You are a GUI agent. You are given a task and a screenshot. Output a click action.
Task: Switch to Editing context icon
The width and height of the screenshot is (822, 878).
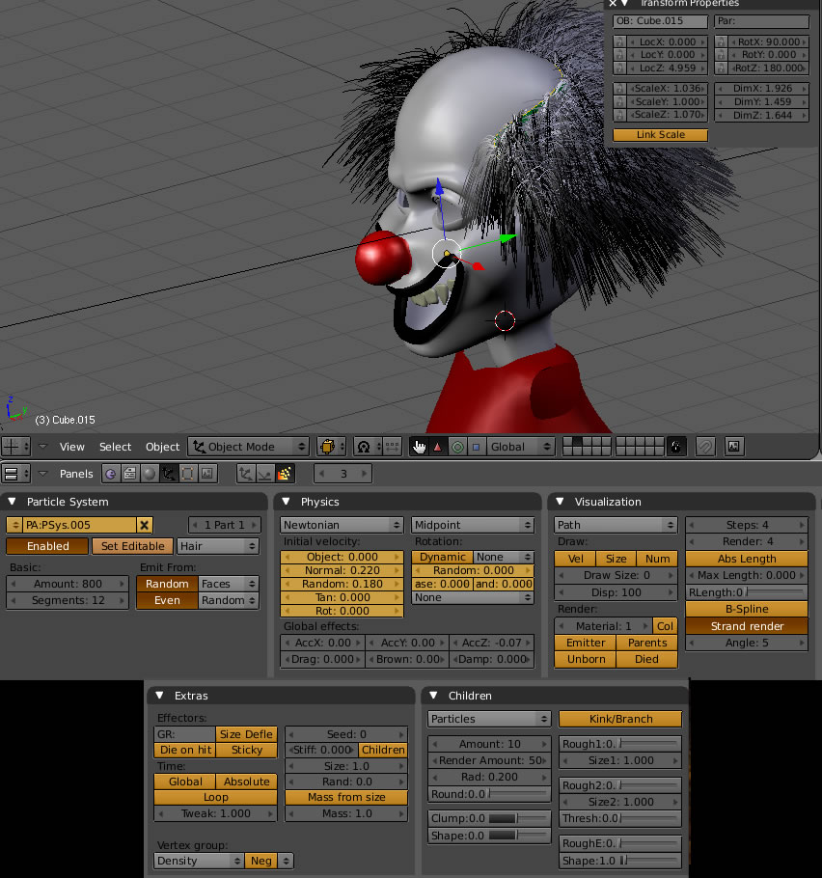(x=187, y=474)
